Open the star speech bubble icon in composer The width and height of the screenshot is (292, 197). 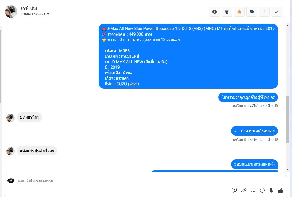point(234,190)
